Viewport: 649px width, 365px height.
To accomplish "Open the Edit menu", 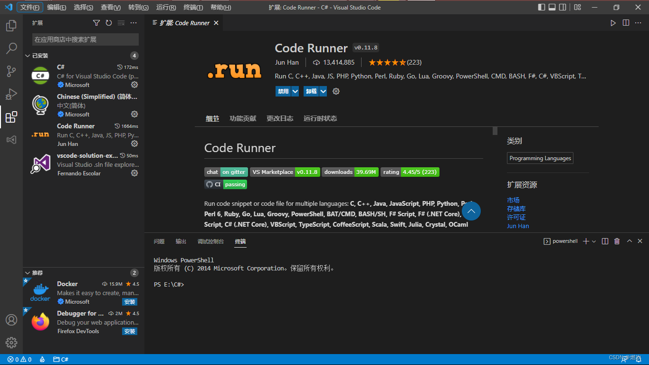I will [x=57, y=7].
